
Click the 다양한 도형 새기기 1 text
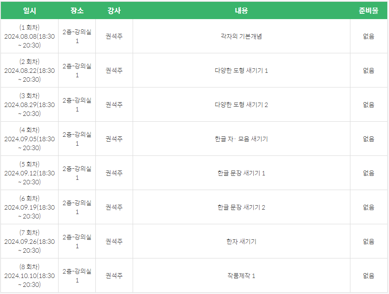pos(241,71)
